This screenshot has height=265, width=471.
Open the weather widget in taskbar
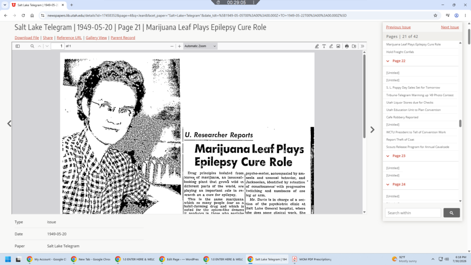404,259
